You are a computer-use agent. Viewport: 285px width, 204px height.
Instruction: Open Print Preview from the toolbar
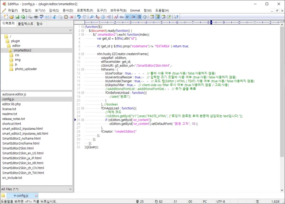(30, 17)
